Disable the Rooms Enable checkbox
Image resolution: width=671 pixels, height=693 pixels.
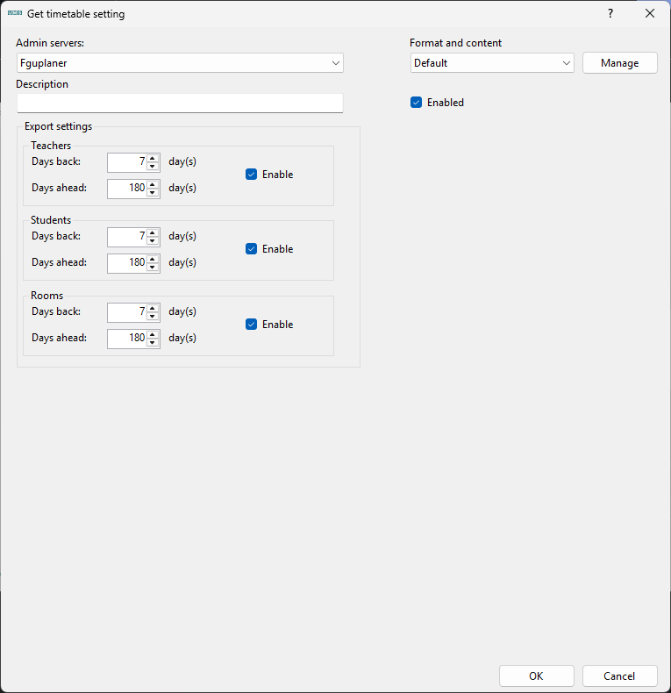click(252, 325)
